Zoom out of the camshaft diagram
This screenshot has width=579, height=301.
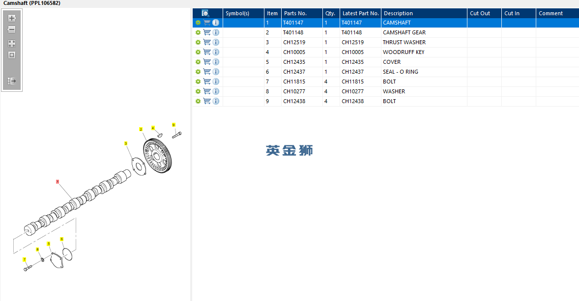(x=12, y=29)
